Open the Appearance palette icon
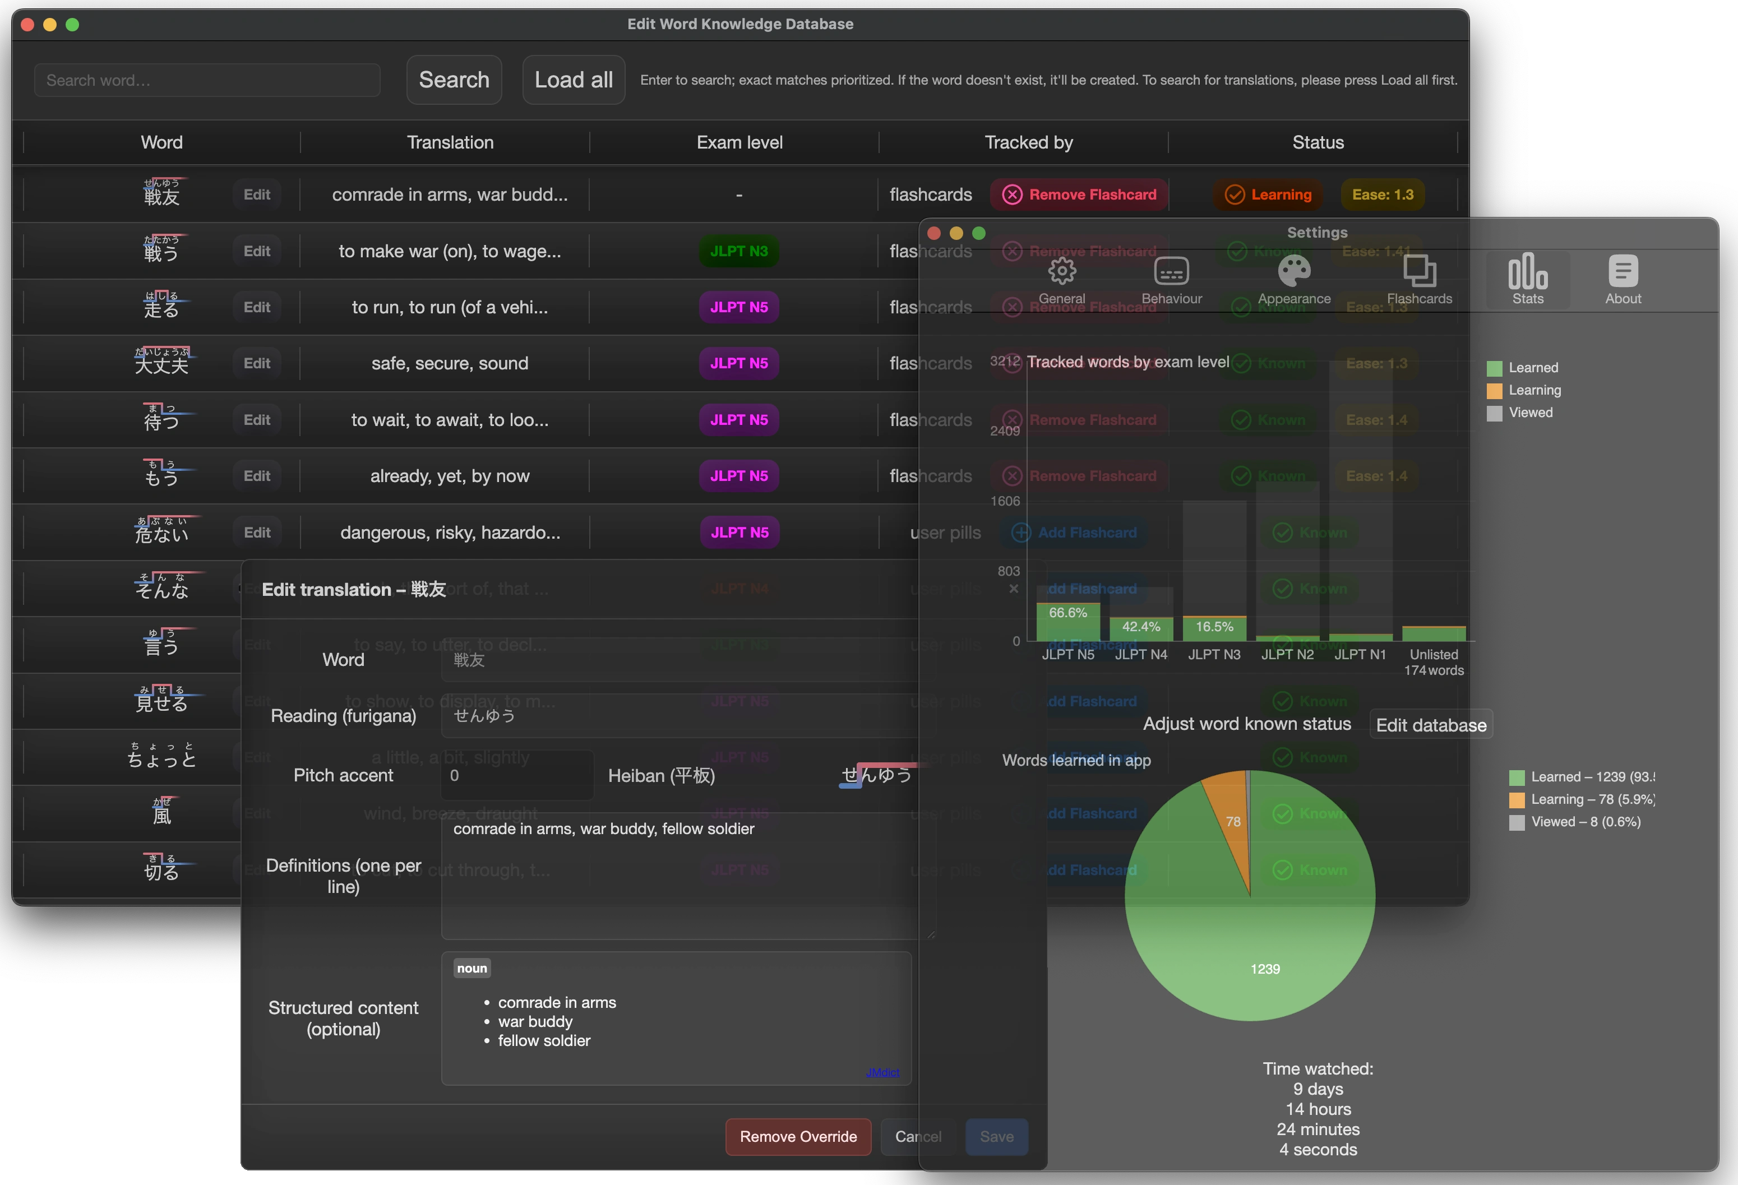 (1294, 272)
